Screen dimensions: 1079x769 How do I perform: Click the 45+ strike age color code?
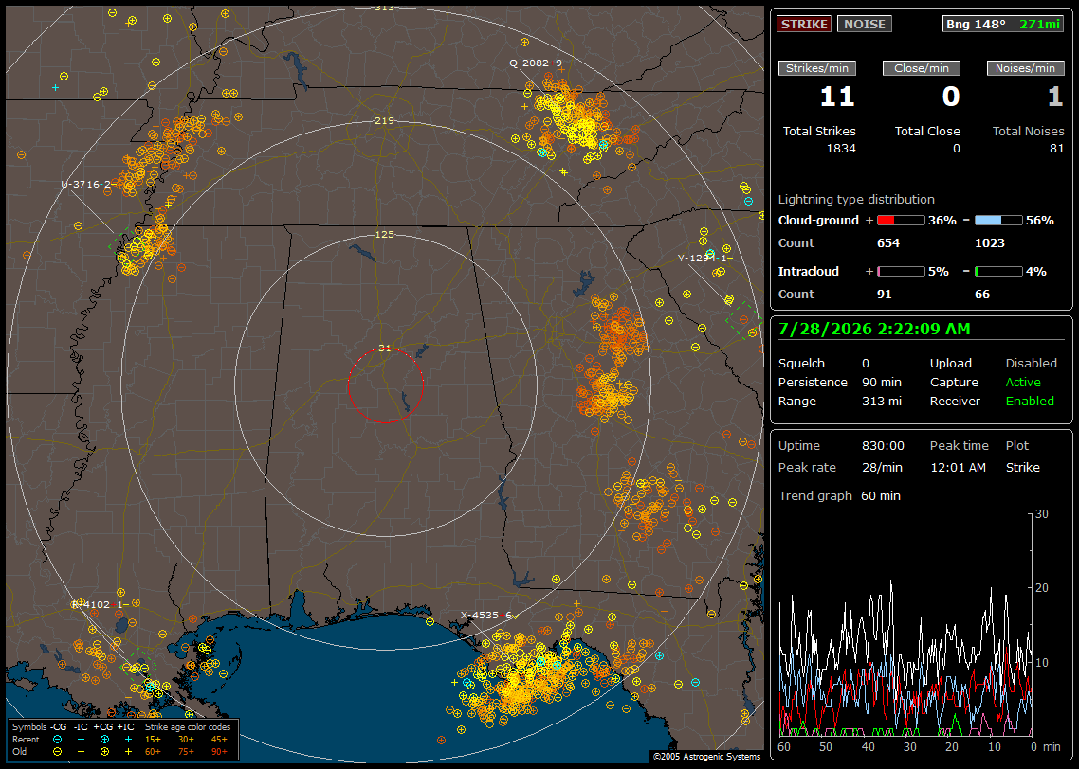pos(219,740)
